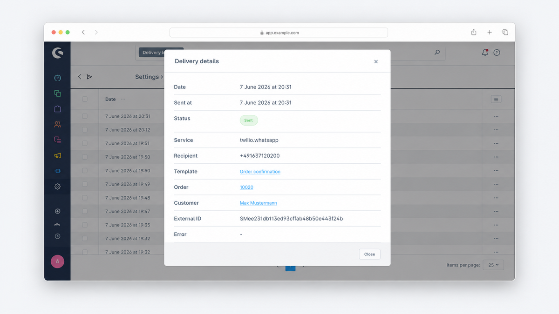Show browser tab overview icon
Image resolution: width=559 pixels, height=314 pixels.
tap(505, 32)
